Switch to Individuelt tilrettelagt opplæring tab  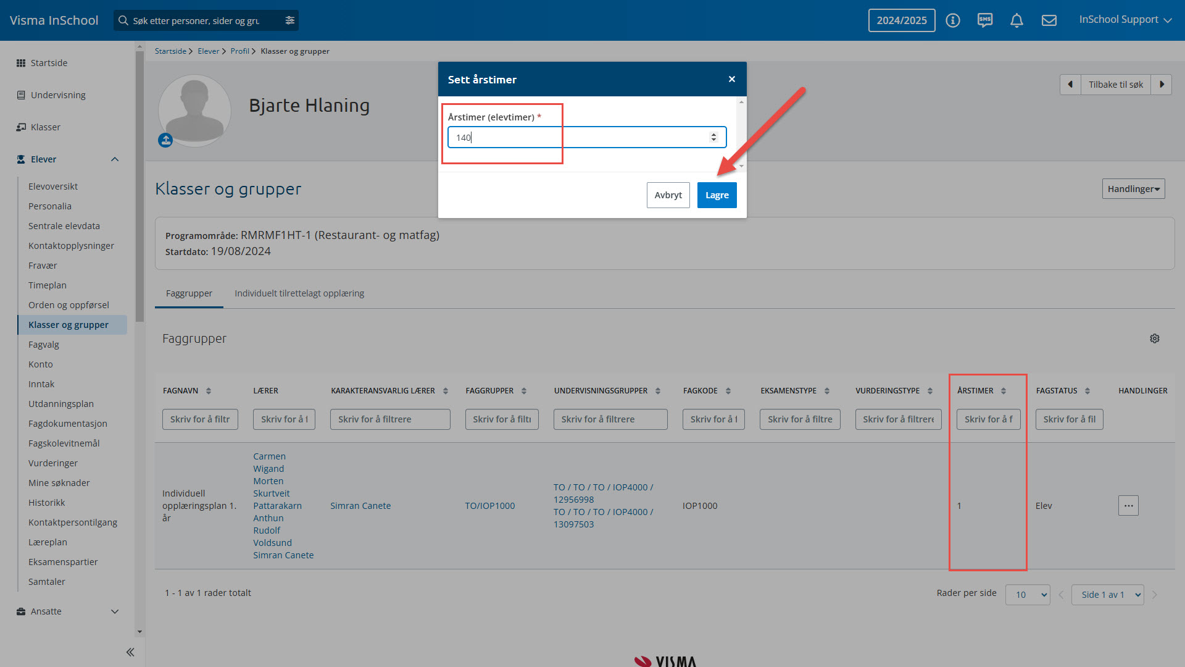(x=299, y=293)
